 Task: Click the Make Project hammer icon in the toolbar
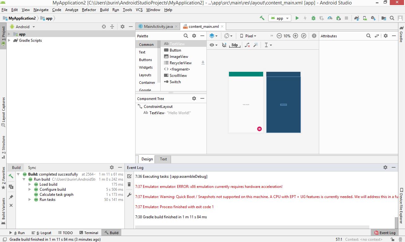coord(262,18)
